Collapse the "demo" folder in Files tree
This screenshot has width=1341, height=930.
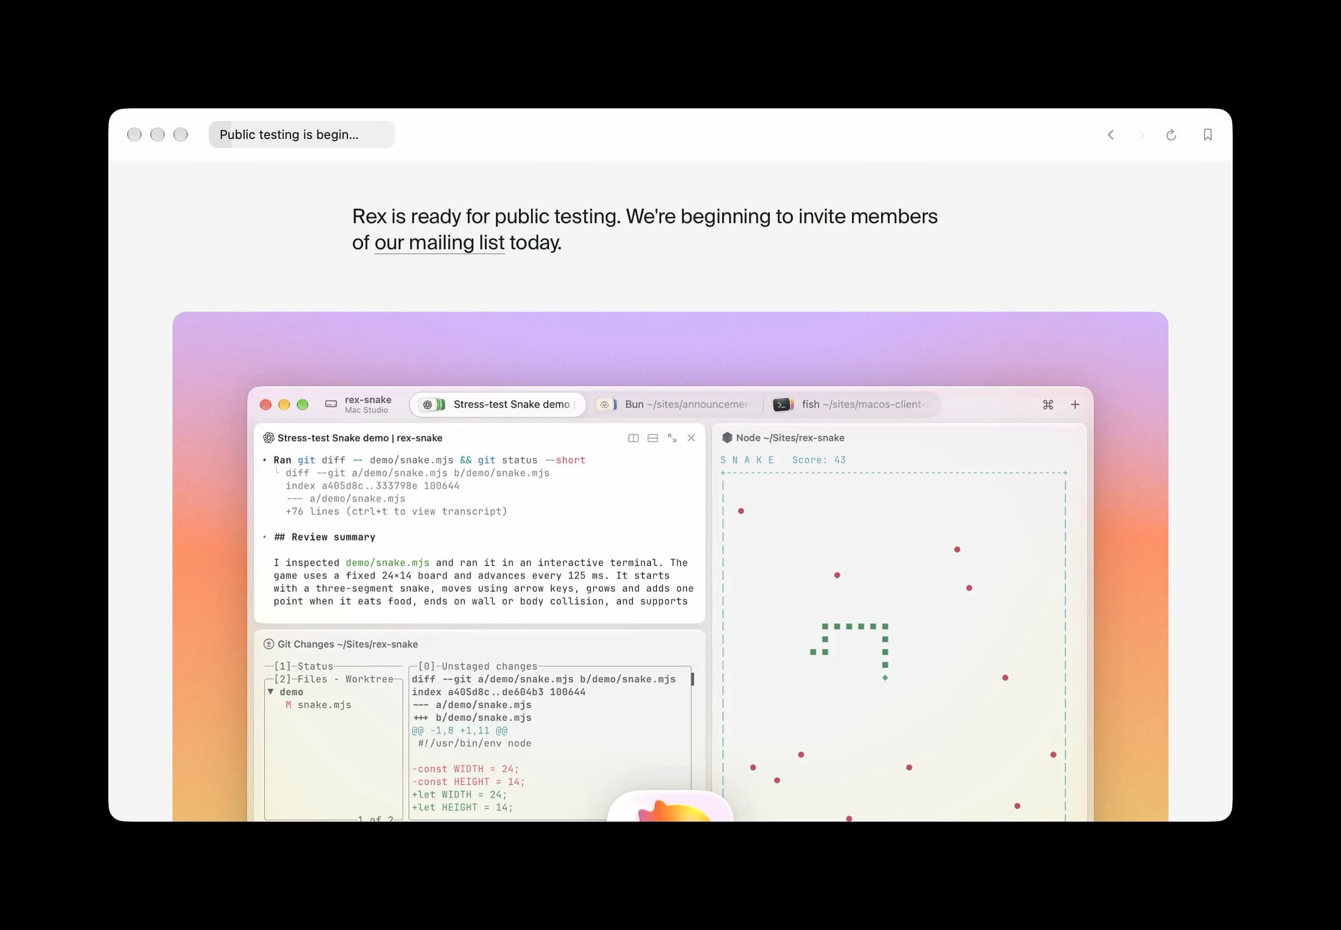click(x=270, y=692)
